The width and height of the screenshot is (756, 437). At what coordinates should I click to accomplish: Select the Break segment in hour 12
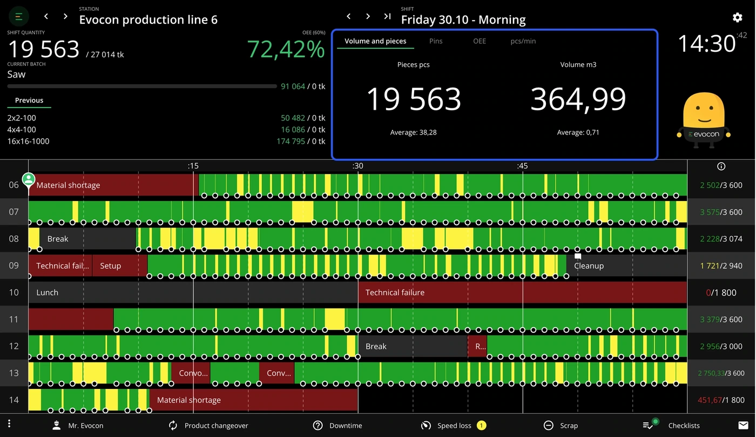tap(413, 346)
